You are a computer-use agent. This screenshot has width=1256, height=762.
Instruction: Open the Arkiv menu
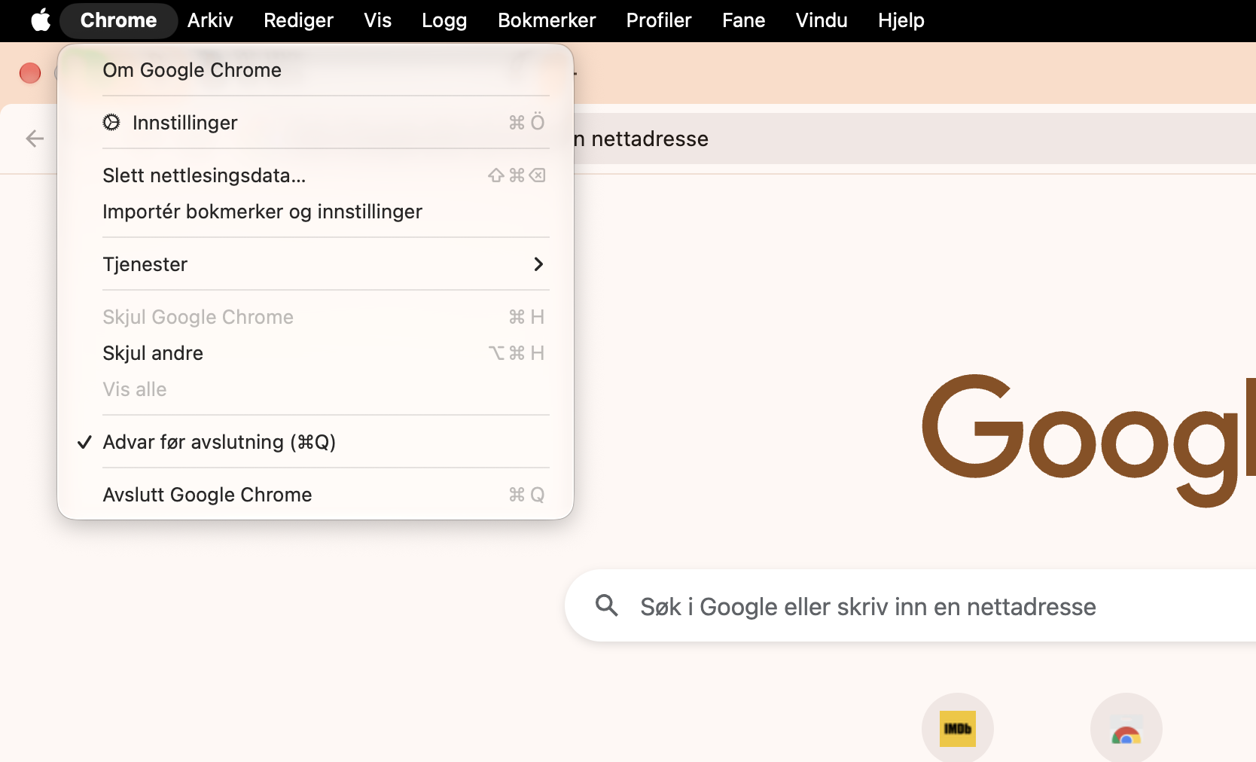[x=210, y=20]
